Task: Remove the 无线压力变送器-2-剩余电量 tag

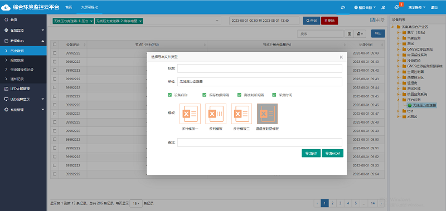Action: tap(140, 21)
